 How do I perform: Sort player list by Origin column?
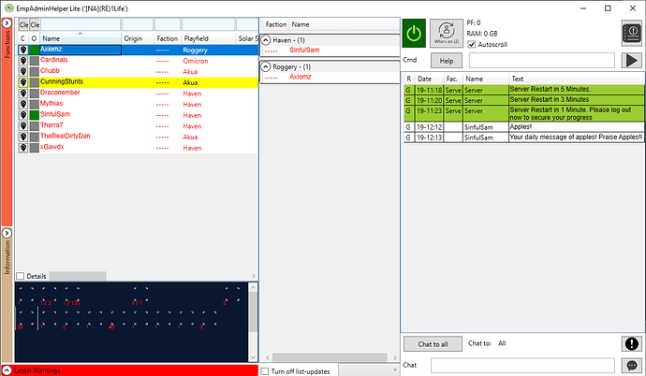pos(138,38)
